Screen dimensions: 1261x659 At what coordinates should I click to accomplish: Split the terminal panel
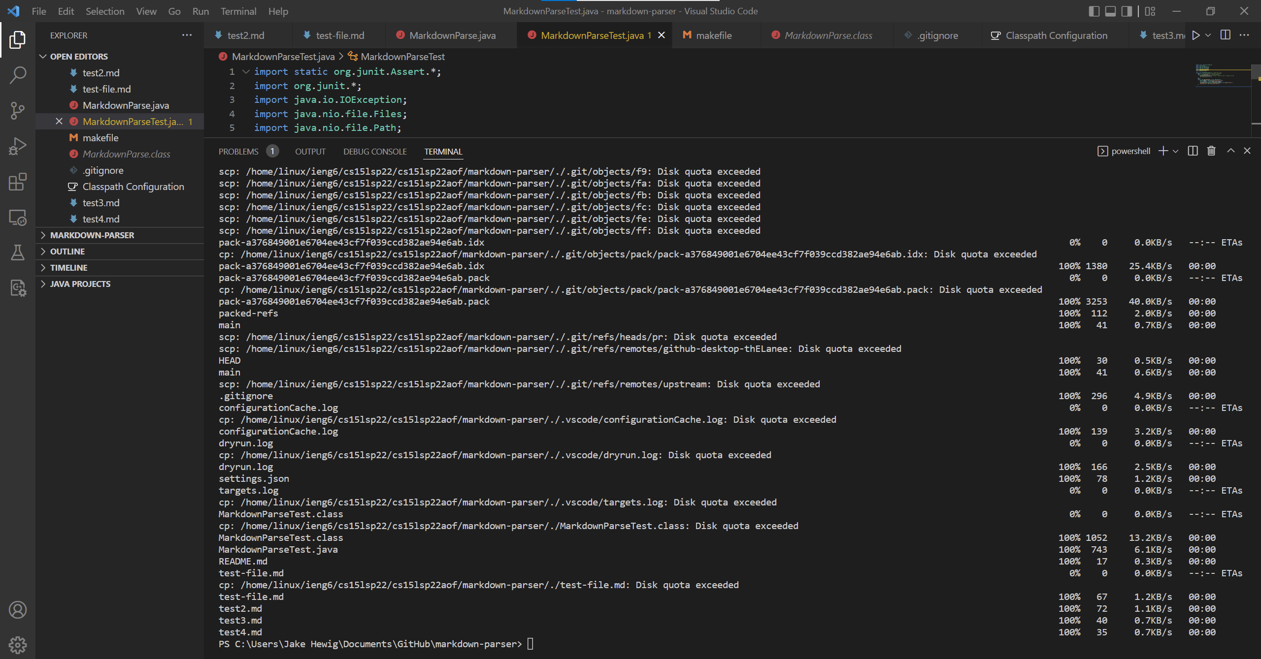[x=1193, y=151]
